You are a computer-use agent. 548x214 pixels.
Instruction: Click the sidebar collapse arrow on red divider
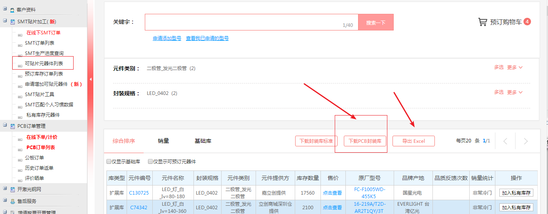coord(90,80)
